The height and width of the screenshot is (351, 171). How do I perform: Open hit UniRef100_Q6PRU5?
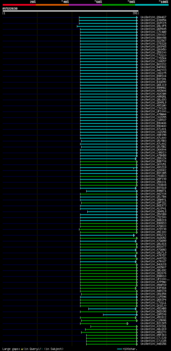(153, 29)
